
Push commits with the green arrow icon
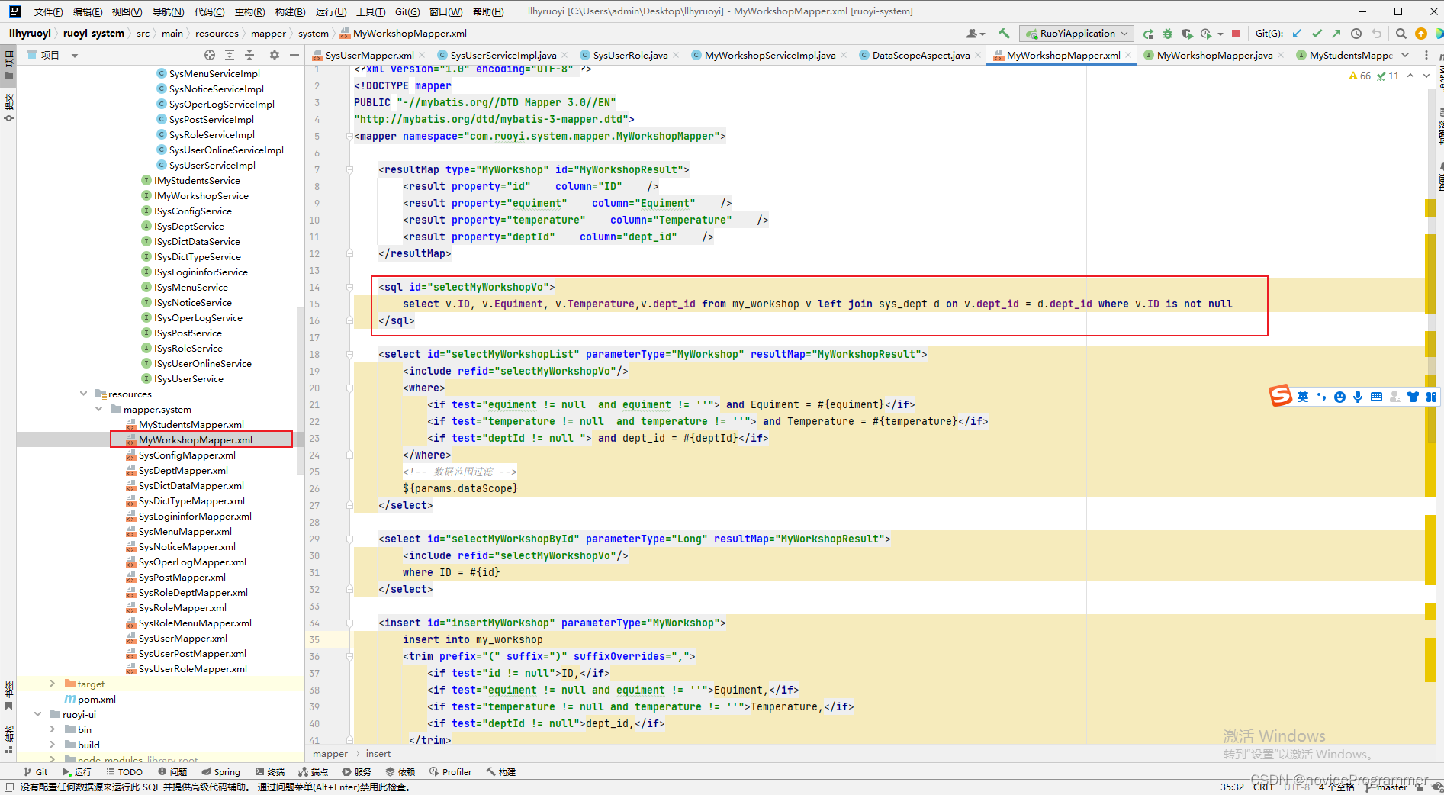pos(1336,34)
